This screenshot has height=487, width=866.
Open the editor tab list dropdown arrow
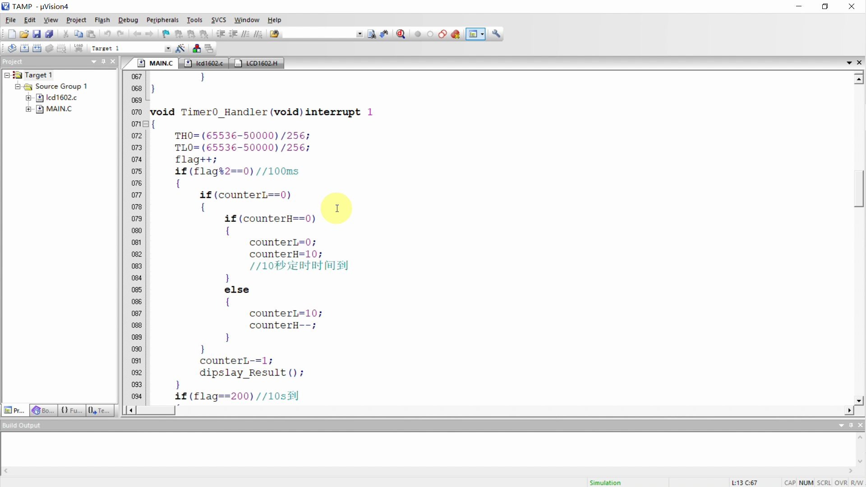(849, 63)
